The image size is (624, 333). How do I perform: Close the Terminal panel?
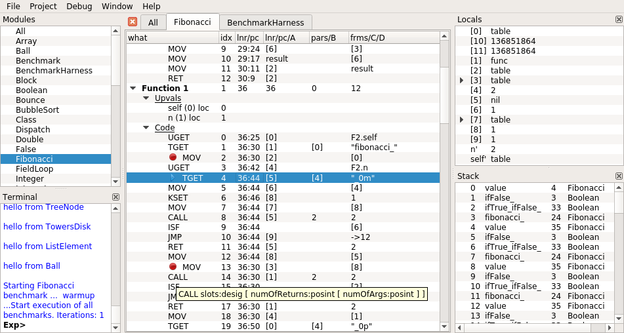[x=115, y=197]
